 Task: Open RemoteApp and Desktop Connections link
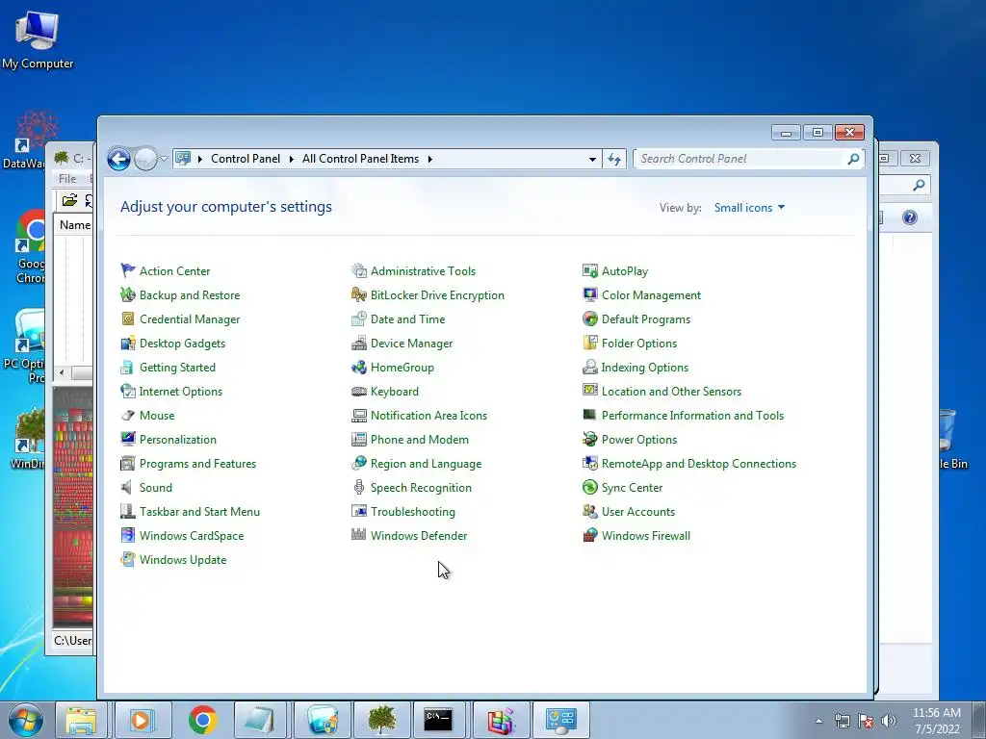tap(699, 464)
